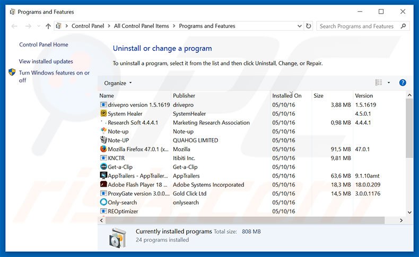Go up one folder level
Image resolution: width=419 pixels, height=257 pixels.
click(48, 26)
